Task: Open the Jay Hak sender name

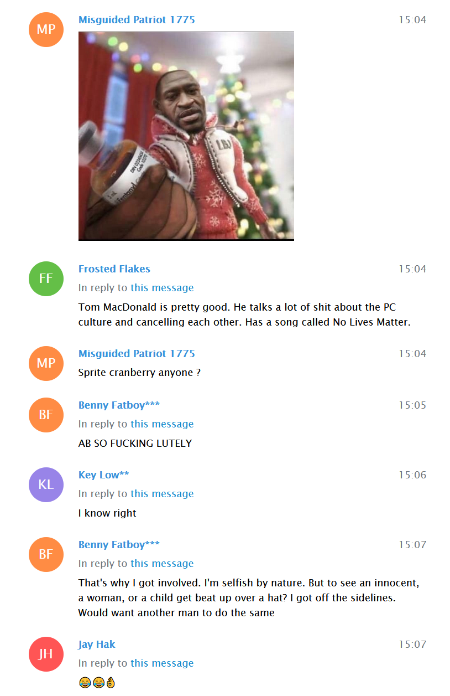Action: 97,645
